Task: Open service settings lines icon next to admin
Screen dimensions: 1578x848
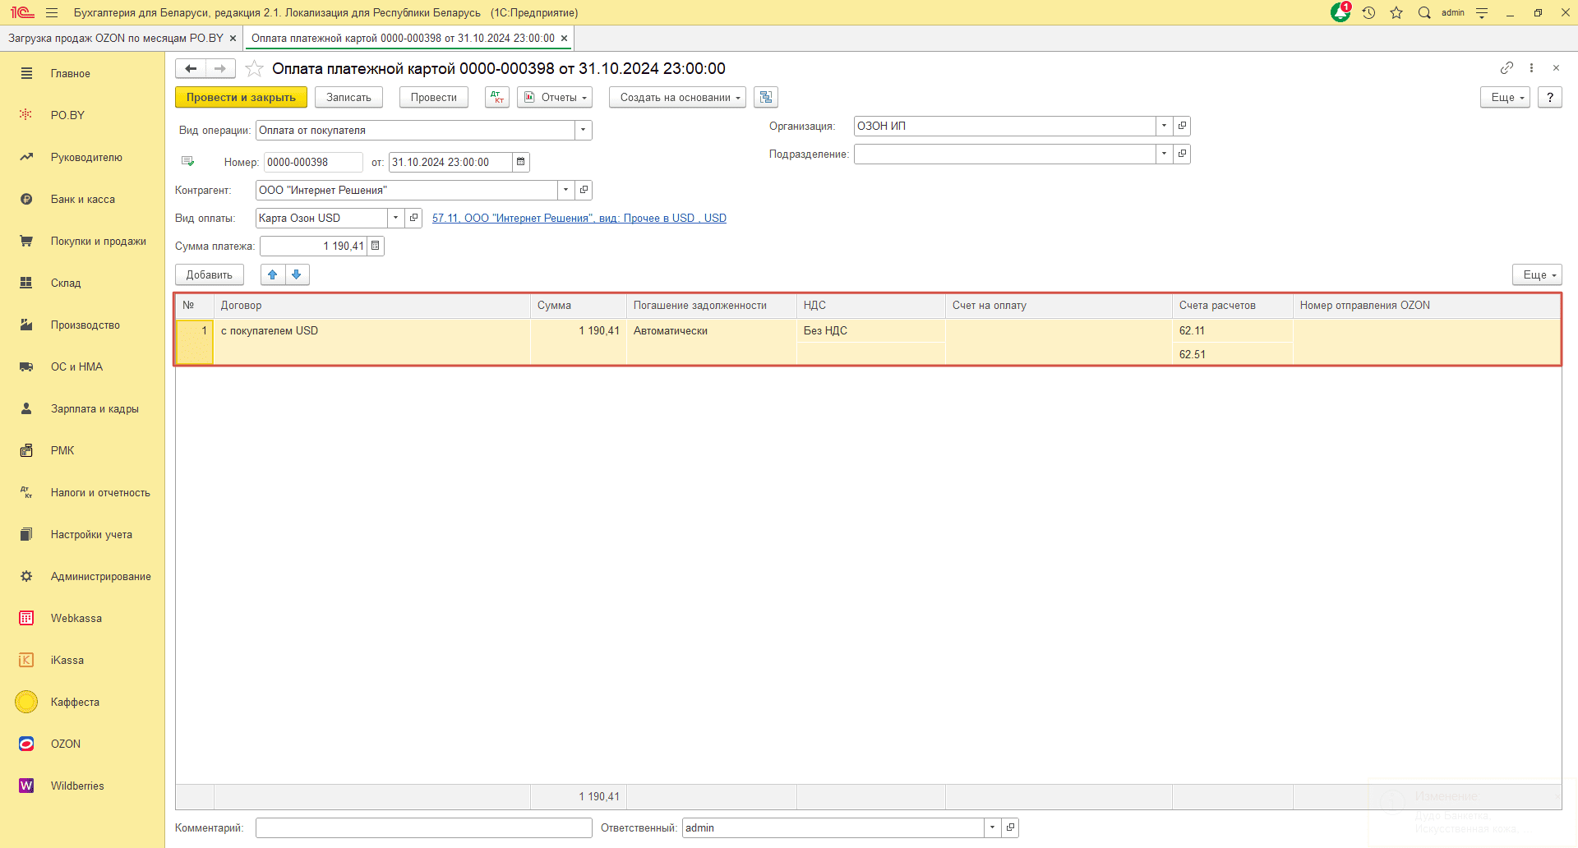Action: click(x=1482, y=12)
